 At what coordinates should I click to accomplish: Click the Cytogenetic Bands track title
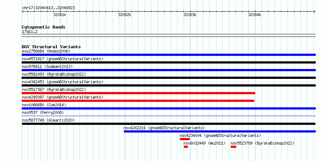[x=44, y=27]
